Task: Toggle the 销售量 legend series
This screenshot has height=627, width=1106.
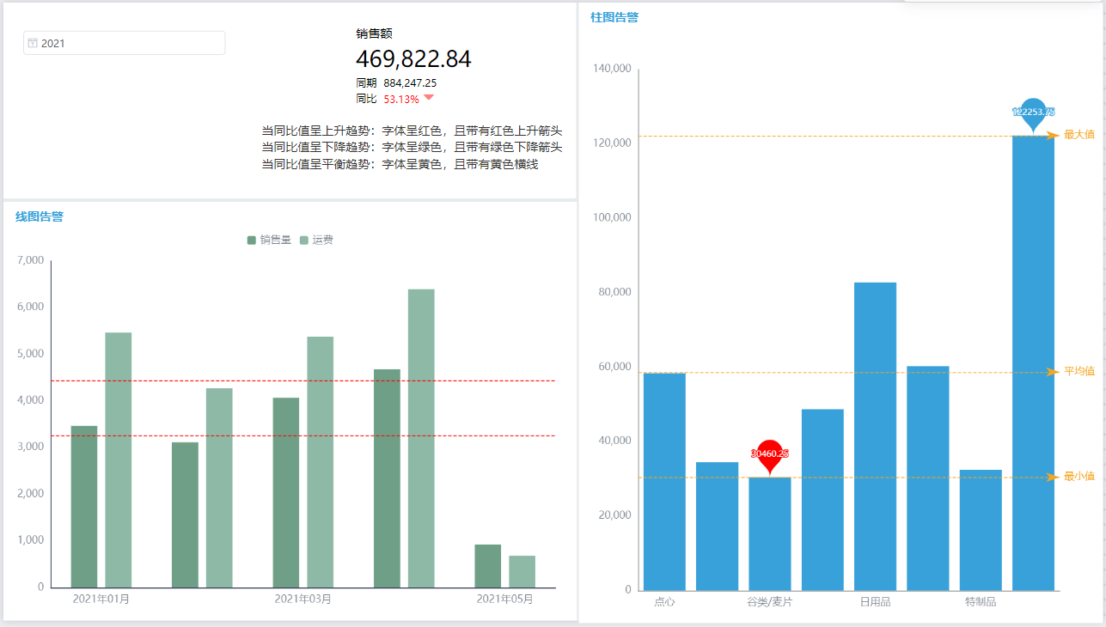Action: pyautogui.click(x=269, y=240)
